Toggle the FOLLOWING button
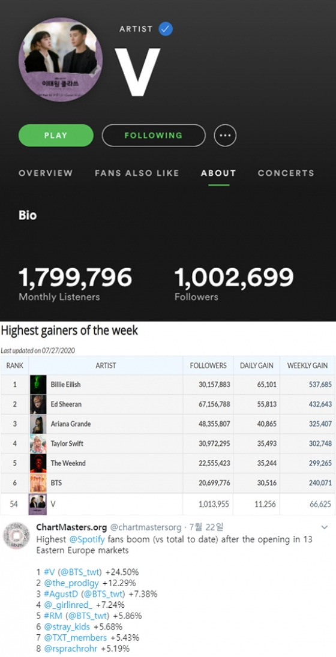 click(154, 136)
